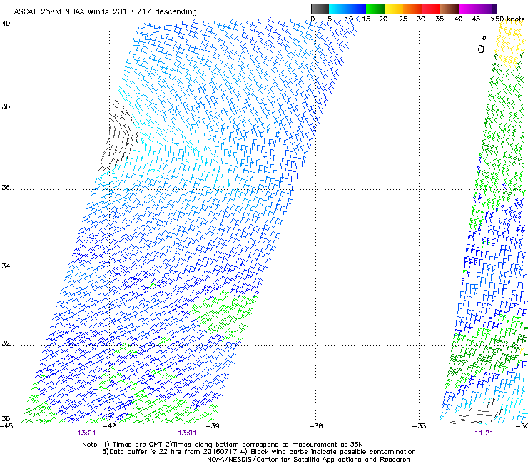
Task: Click the '20' legend scale value
Action: click(x=383, y=19)
